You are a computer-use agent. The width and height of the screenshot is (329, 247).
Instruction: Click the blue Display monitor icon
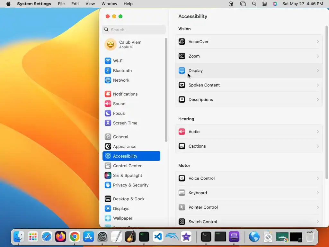point(182,70)
